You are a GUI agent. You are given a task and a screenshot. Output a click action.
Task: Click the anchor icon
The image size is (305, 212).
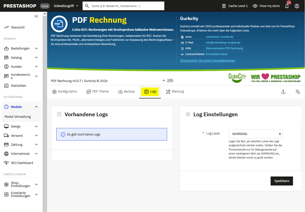[x=283, y=92]
